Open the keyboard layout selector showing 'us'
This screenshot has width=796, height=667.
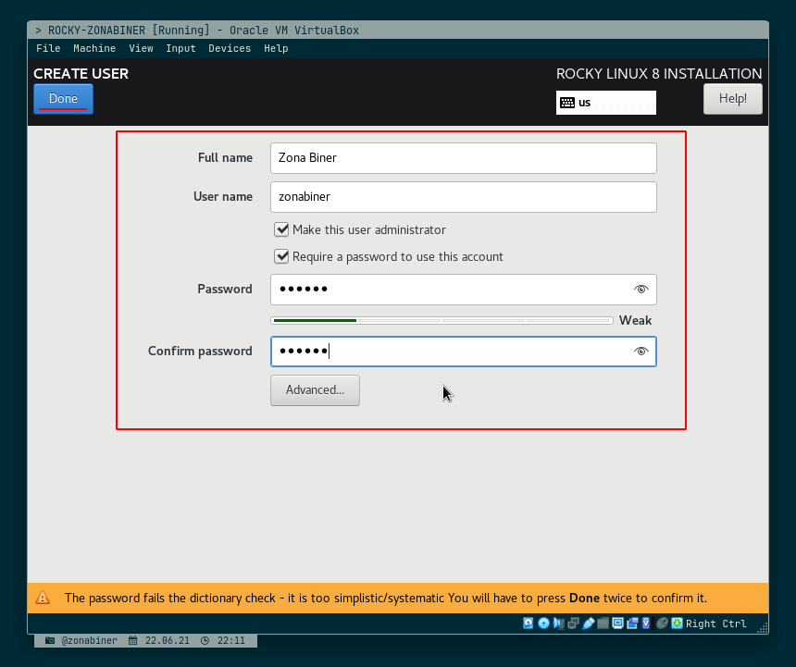click(605, 103)
